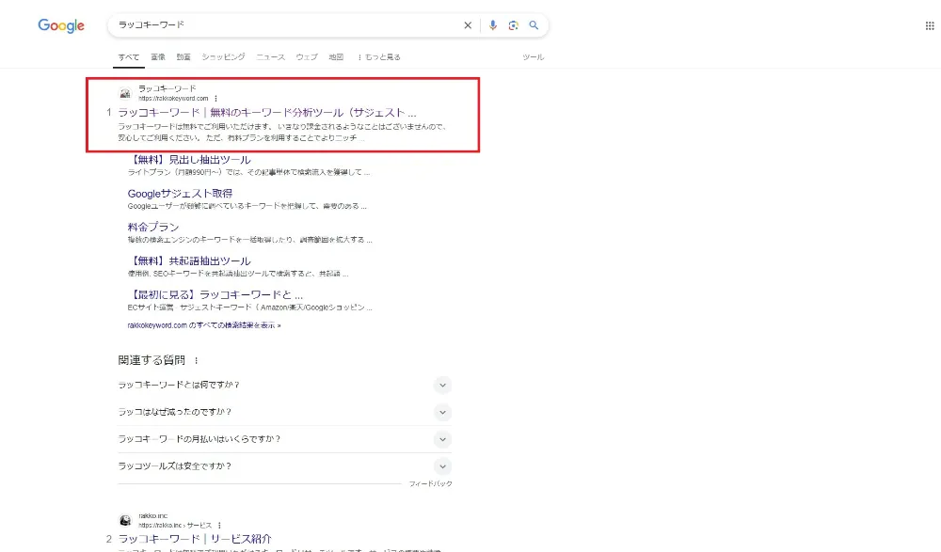The height and width of the screenshot is (552, 941).
Task: Open 【無料】共起語抽出ツール sitelink
Action: (189, 261)
